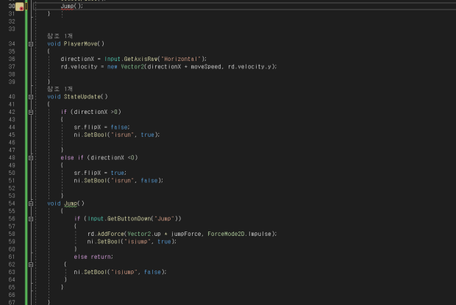Fold the else if directionX < 0 block

(x=30, y=157)
